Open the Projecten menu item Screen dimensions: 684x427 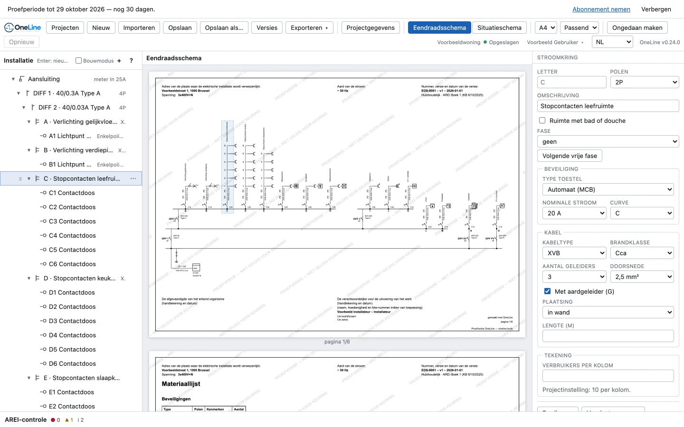(65, 28)
